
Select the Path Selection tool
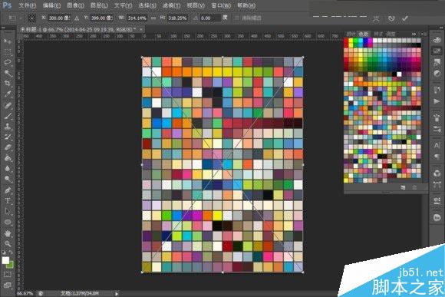(x=8, y=212)
